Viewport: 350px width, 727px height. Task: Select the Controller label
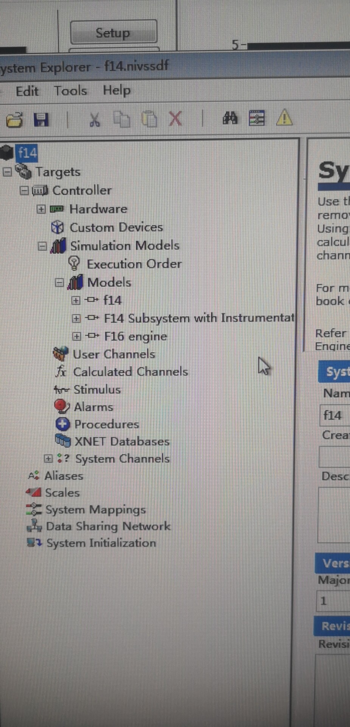click(82, 190)
